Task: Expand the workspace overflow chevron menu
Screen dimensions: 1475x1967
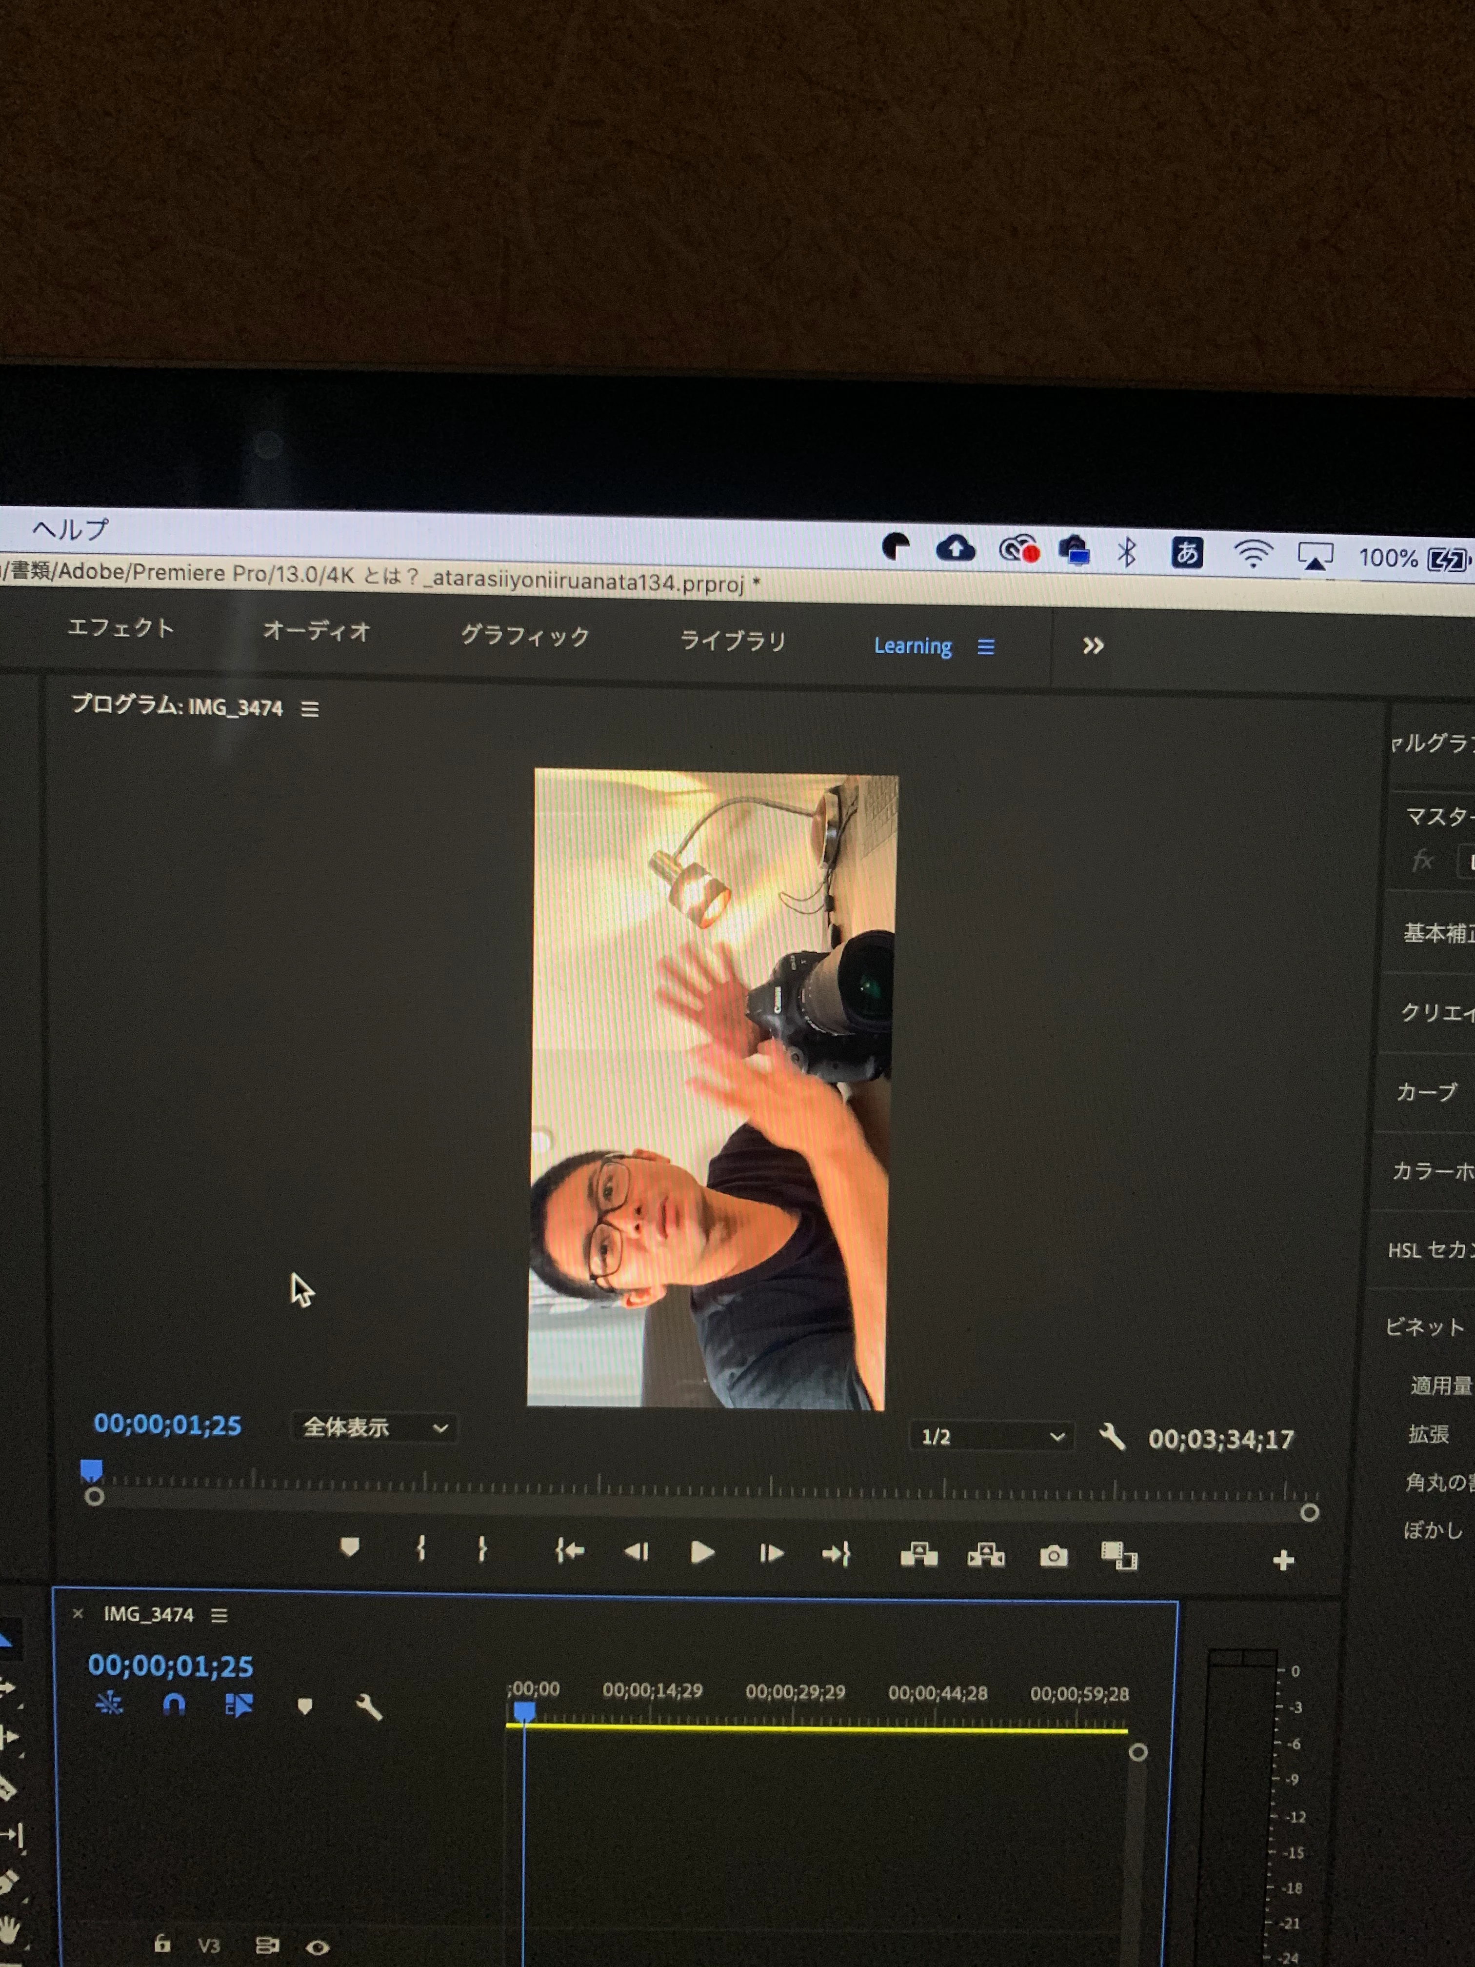Action: coord(1093,645)
